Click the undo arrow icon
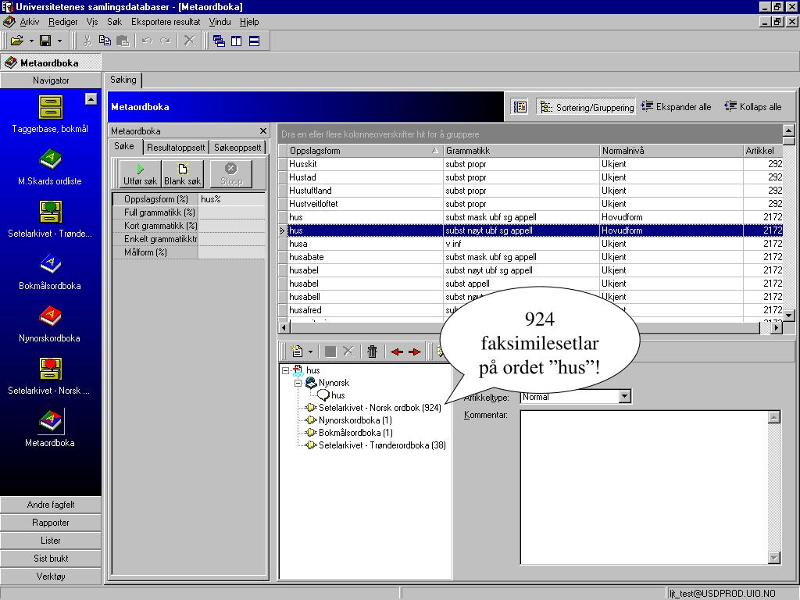This screenshot has width=800, height=600. point(148,41)
